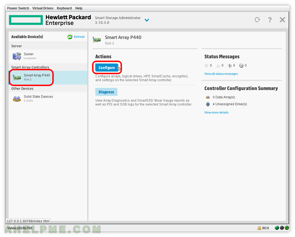Click the critical status messages icon
This screenshot has height=237, width=295.
point(206,65)
